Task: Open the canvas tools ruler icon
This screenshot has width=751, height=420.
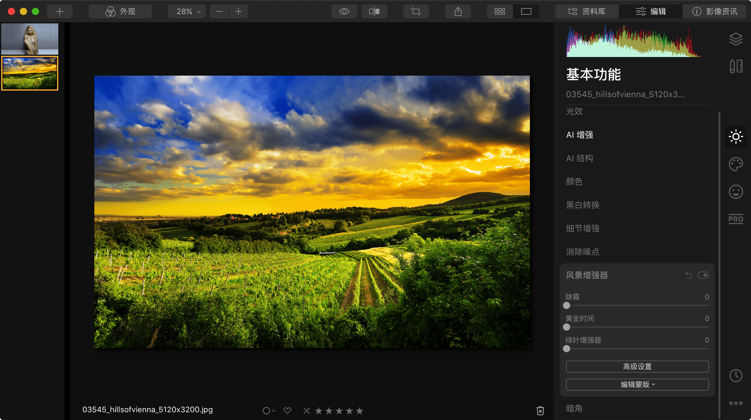Action: tap(736, 66)
